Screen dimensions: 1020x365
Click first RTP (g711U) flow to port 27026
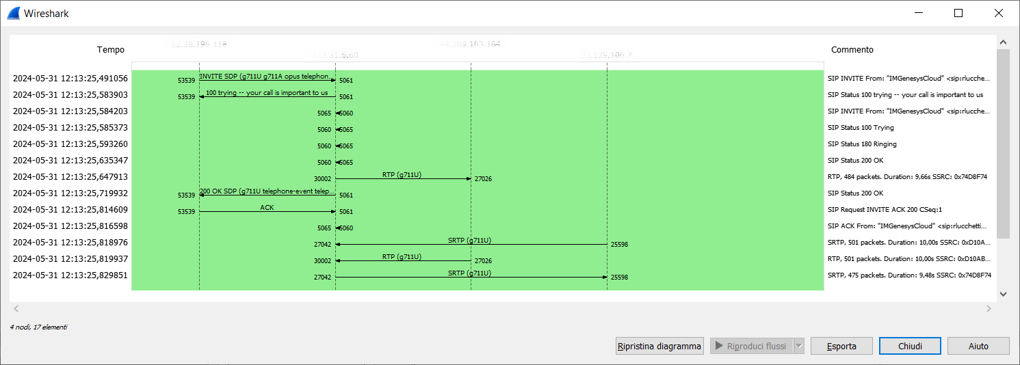click(x=402, y=178)
